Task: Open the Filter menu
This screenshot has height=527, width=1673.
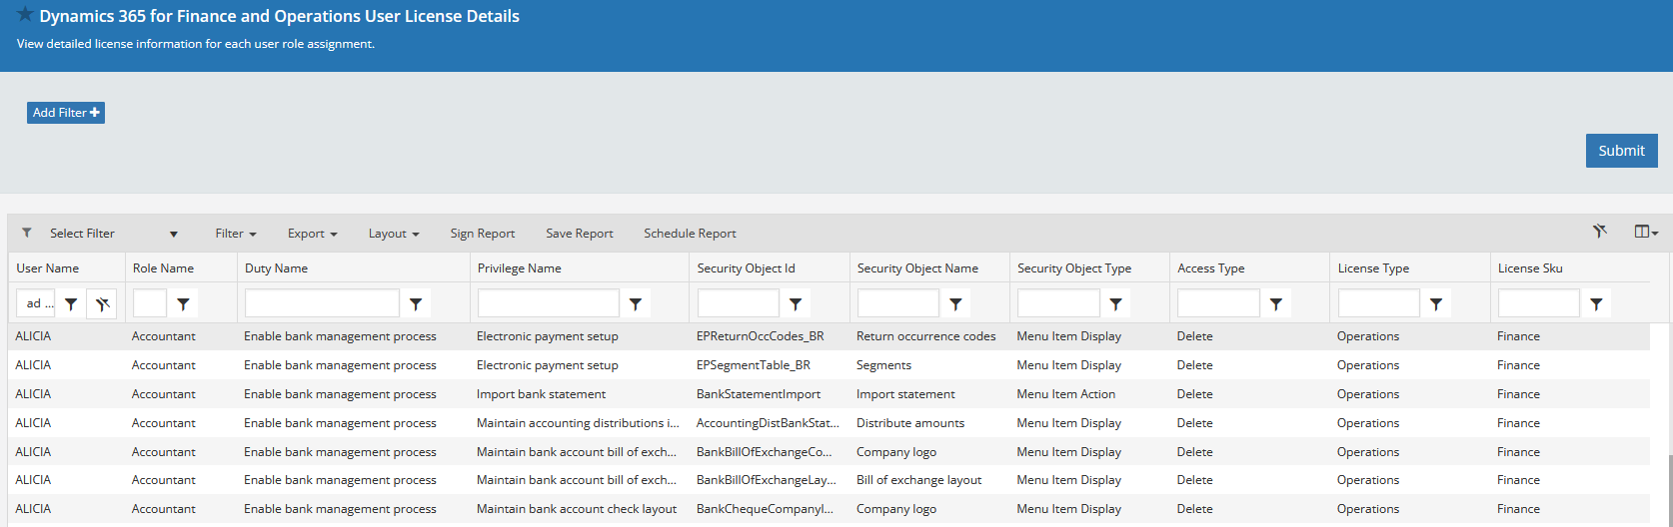Action: [236, 234]
